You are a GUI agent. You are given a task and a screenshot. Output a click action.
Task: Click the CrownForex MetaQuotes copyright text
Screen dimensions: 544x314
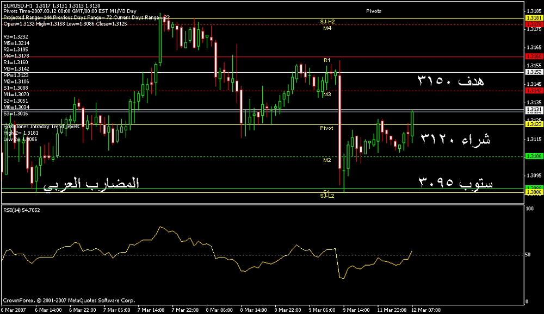pyautogui.click(x=69, y=300)
